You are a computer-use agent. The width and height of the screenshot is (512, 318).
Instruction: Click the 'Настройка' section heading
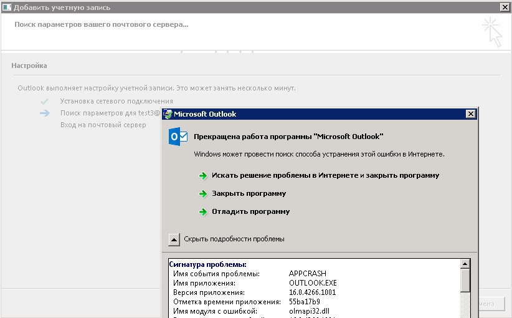click(29, 65)
